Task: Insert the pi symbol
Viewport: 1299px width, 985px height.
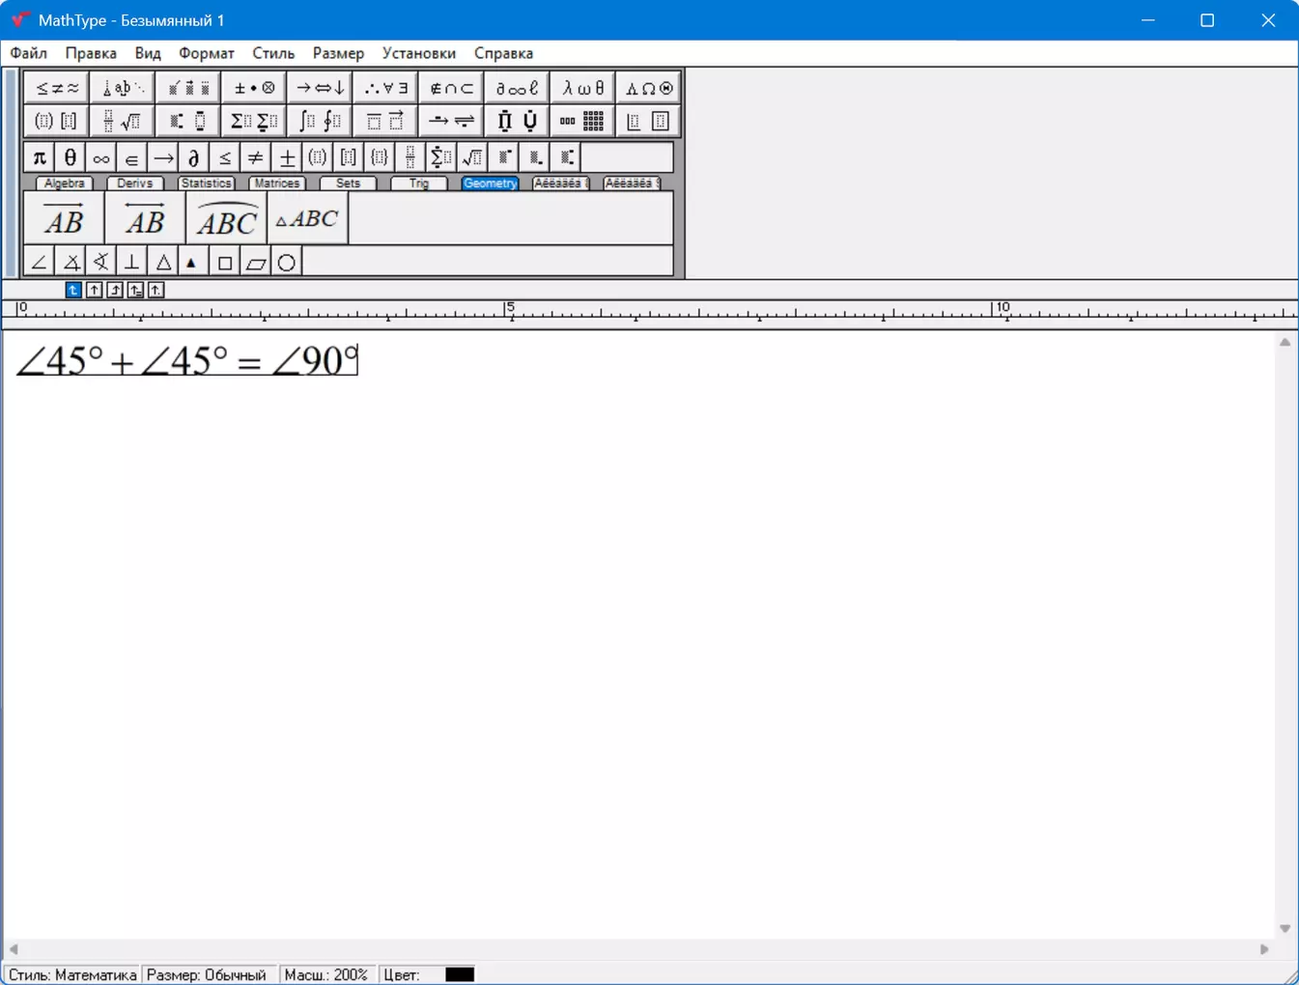Action: [40, 157]
